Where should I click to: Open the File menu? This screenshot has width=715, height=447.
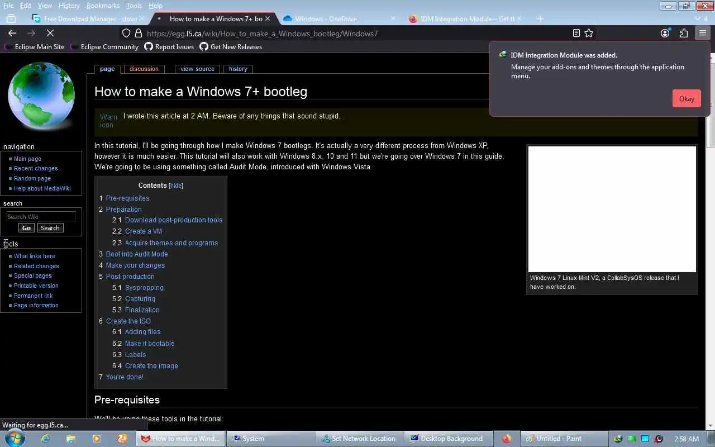click(8, 6)
